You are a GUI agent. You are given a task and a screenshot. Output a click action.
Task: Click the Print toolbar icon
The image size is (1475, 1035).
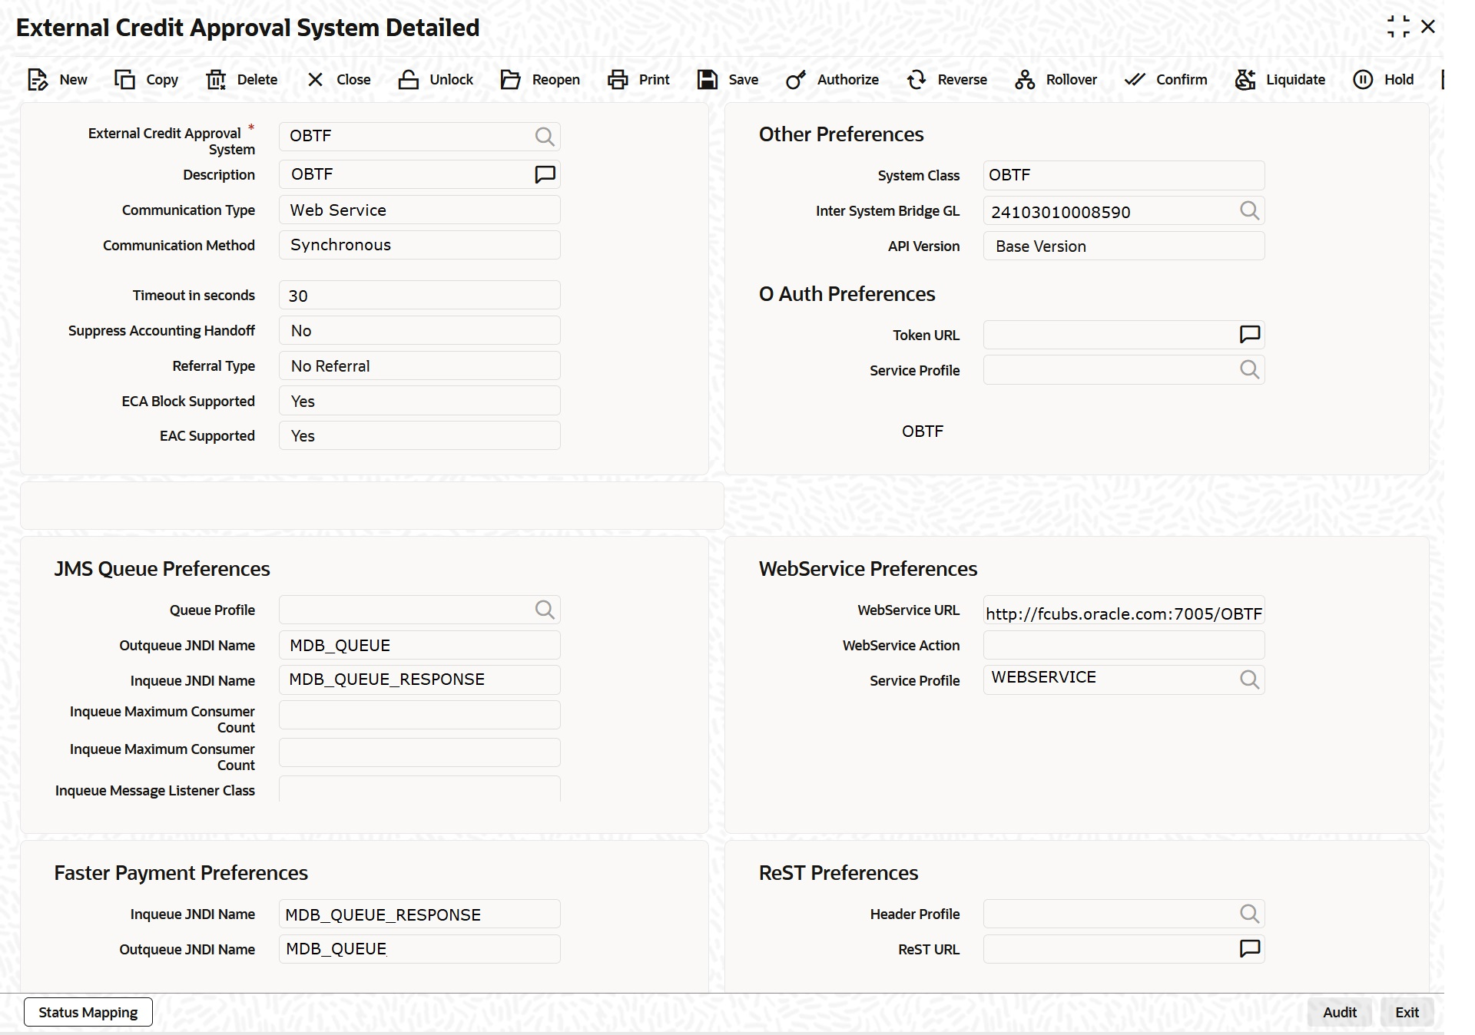click(618, 80)
